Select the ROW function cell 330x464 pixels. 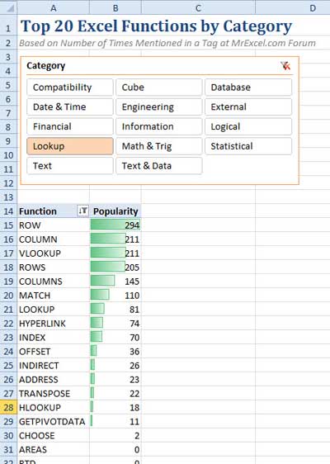(x=54, y=225)
